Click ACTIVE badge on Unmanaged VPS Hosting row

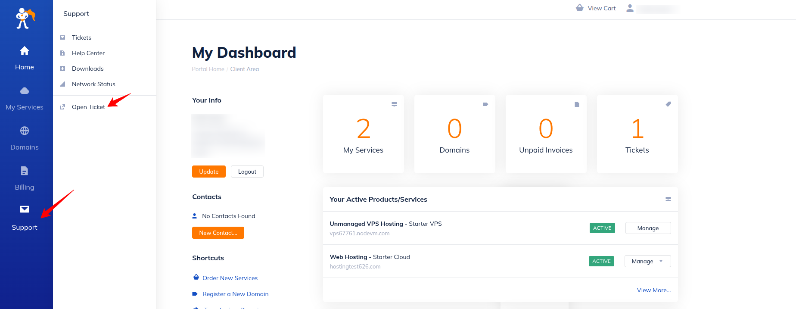(x=602, y=228)
